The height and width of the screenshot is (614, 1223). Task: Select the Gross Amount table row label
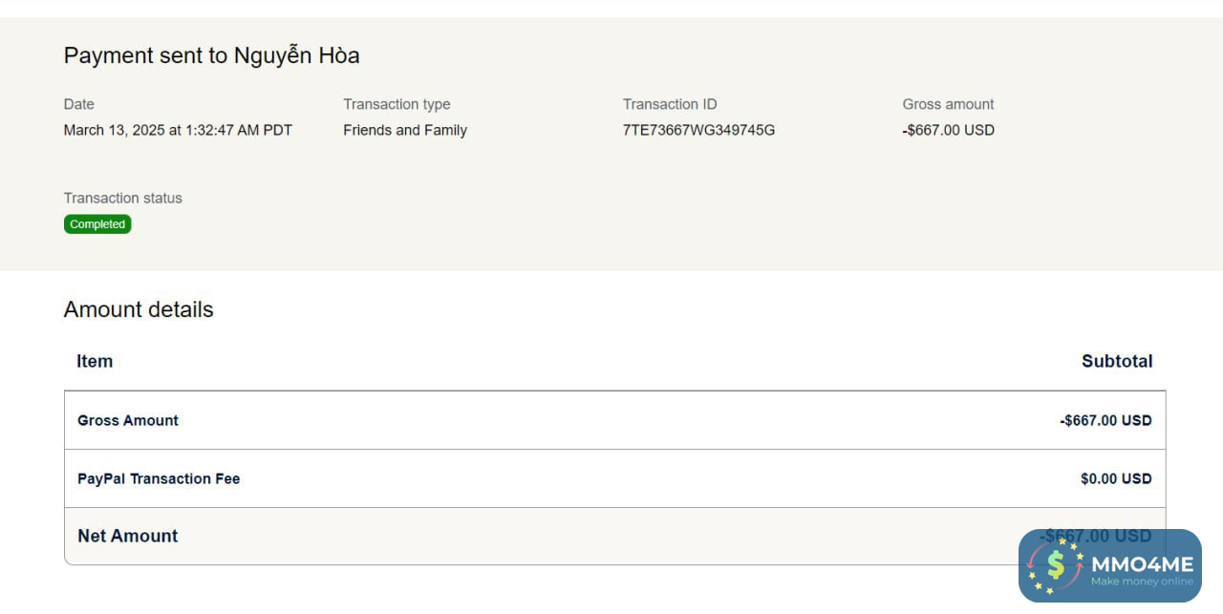128,420
